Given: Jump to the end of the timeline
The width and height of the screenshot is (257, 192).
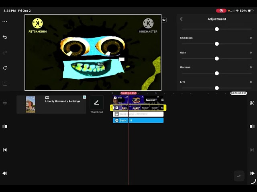Looking at the screenshot, I should coord(252,150).
